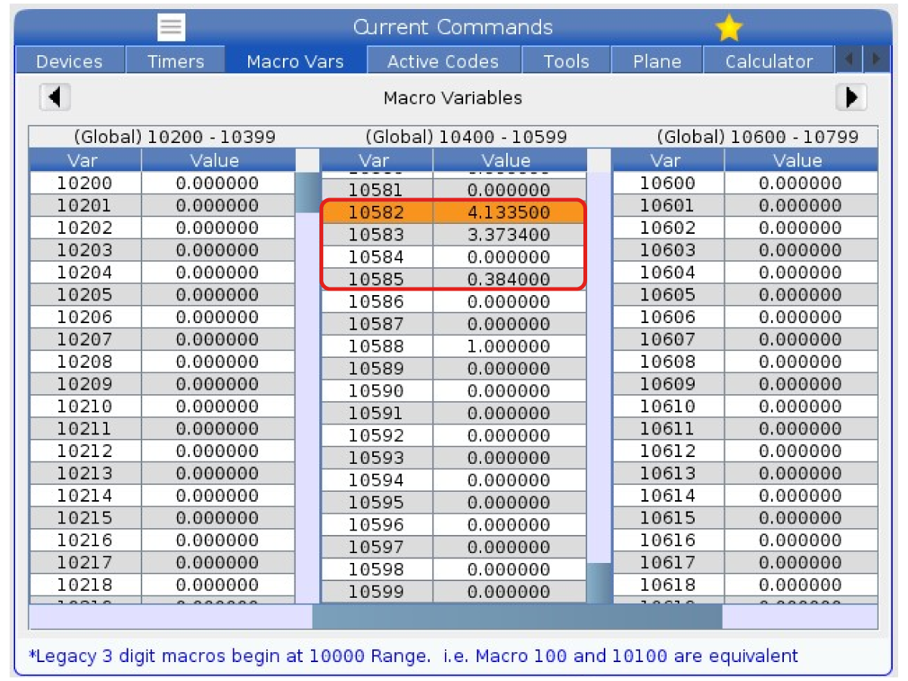908x681 pixels.
Task: Select variable 10613 cell
Action: (668, 474)
